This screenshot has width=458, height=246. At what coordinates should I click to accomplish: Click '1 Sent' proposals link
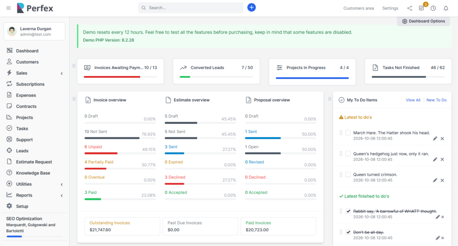pyautogui.click(x=251, y=131)
